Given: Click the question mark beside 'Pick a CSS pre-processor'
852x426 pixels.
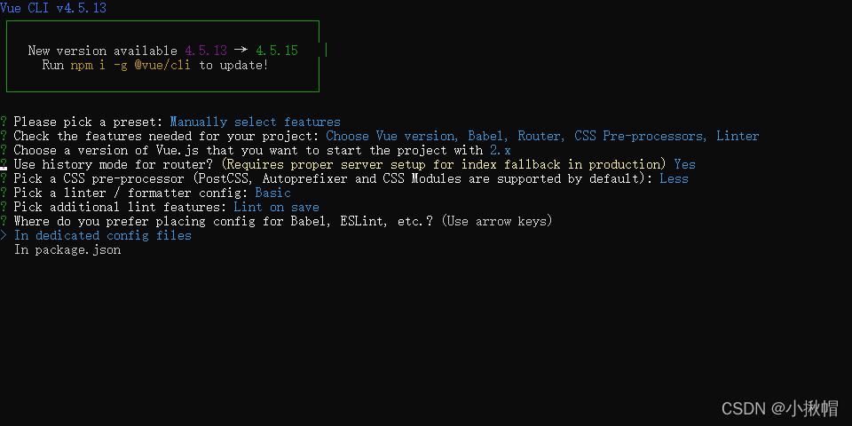Looking at the screenshot, I should coord(4,178).
